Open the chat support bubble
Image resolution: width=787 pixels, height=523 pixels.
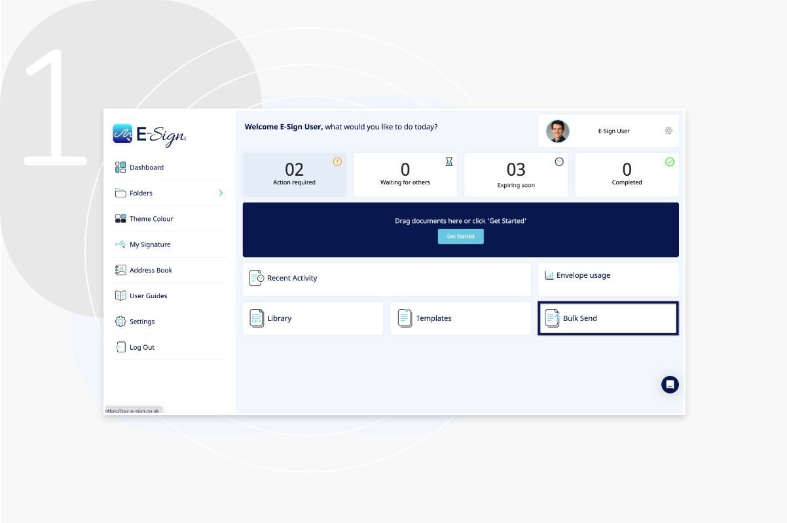pos(670,384)
